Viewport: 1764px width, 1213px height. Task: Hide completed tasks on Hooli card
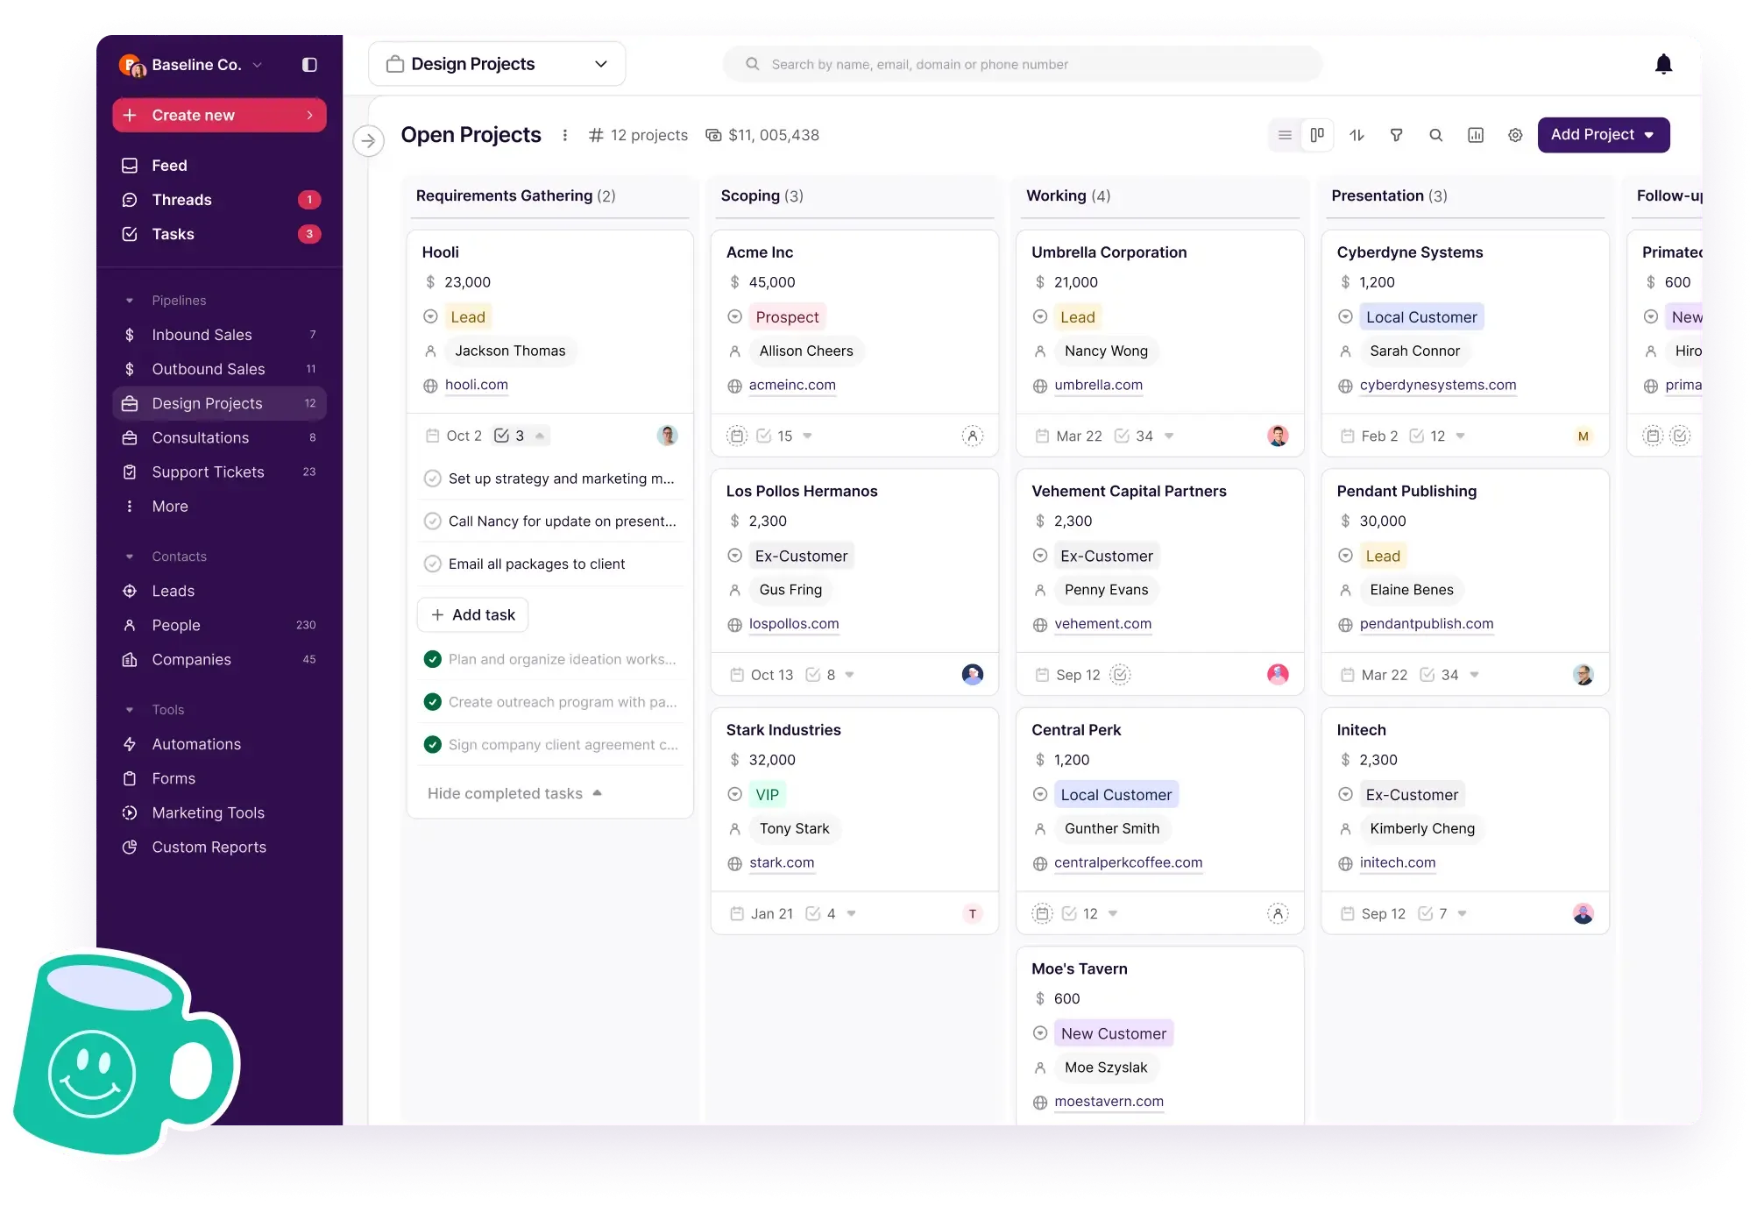click(515, 793)
